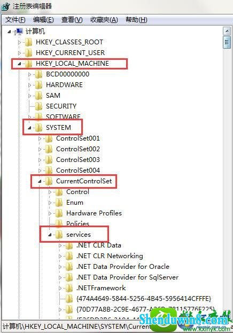
Task: Click the Enum key folder icon
Action: point(59,203)
